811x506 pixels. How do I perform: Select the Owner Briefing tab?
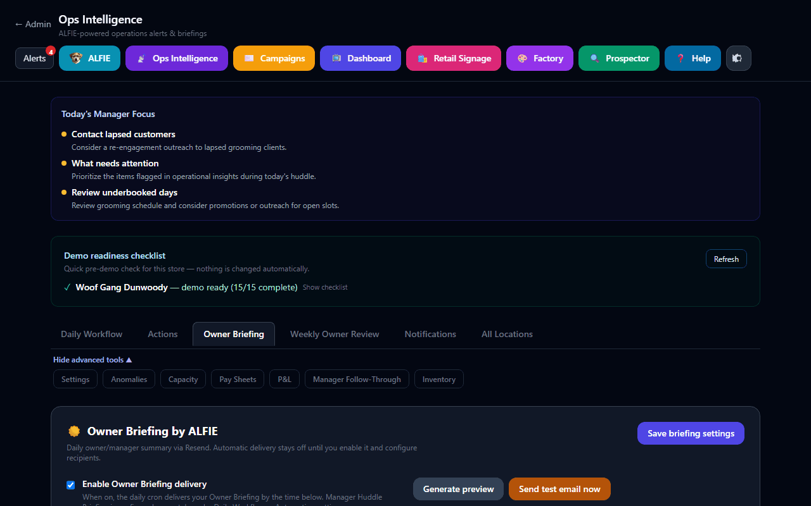234,334
